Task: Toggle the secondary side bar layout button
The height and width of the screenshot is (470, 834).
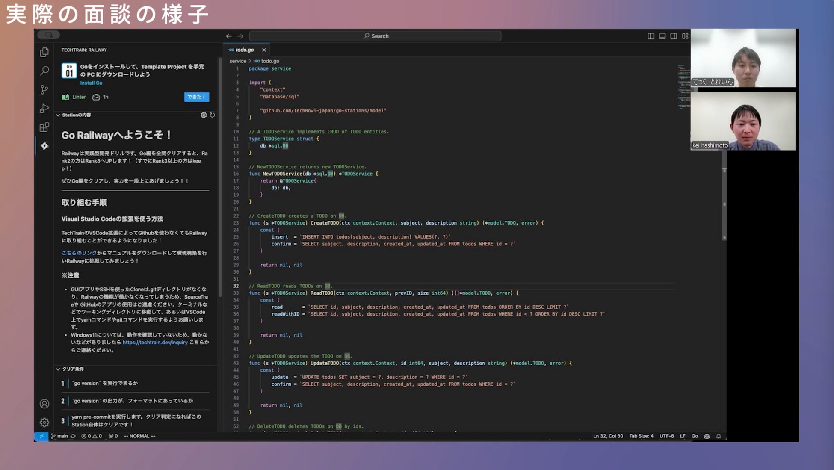Action: 674,36
